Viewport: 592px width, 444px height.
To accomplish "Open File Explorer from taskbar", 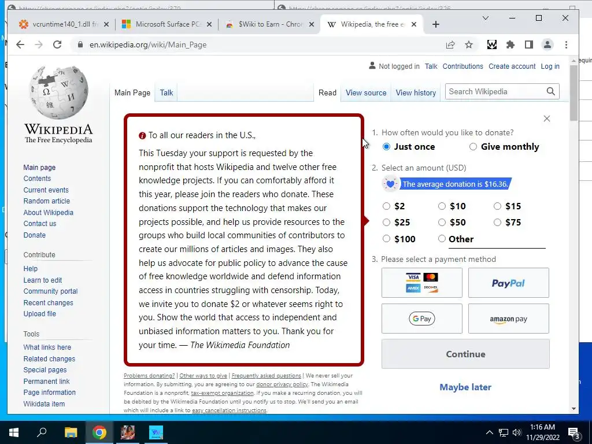I will 71,432.
